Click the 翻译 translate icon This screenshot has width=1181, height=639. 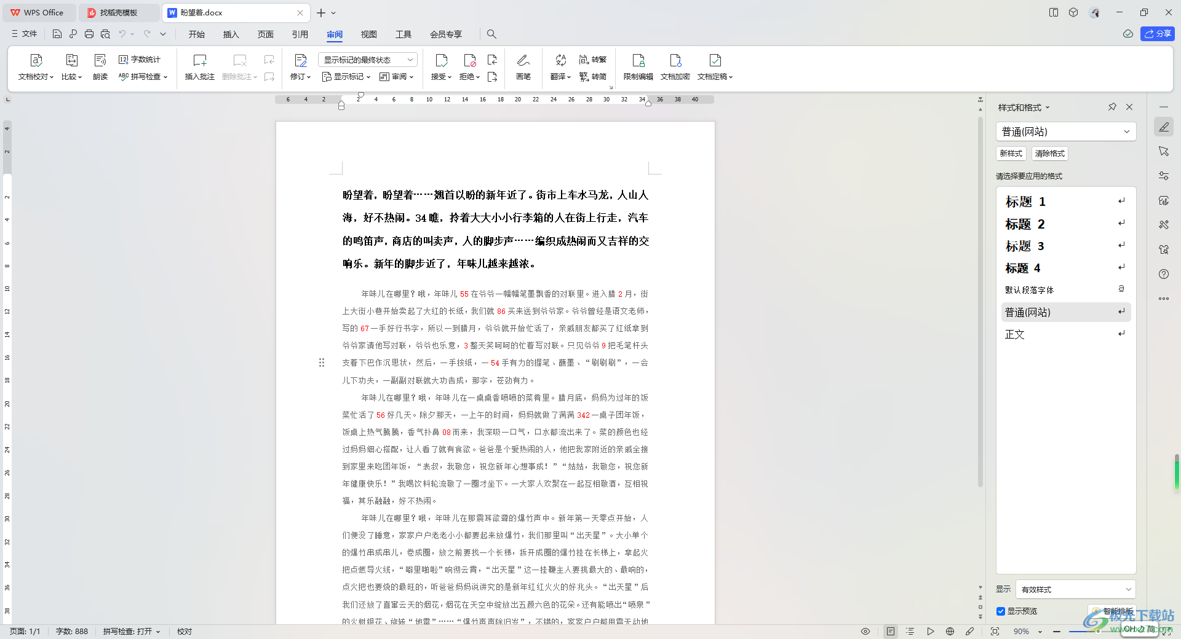[560, 60]
